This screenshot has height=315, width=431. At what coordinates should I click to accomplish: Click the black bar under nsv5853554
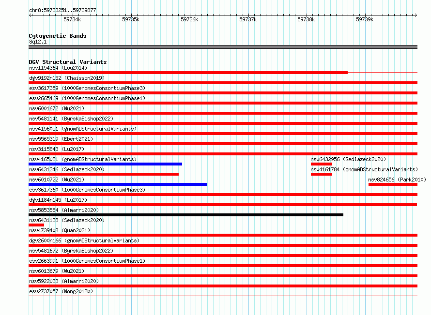click(x=186, y=215)
